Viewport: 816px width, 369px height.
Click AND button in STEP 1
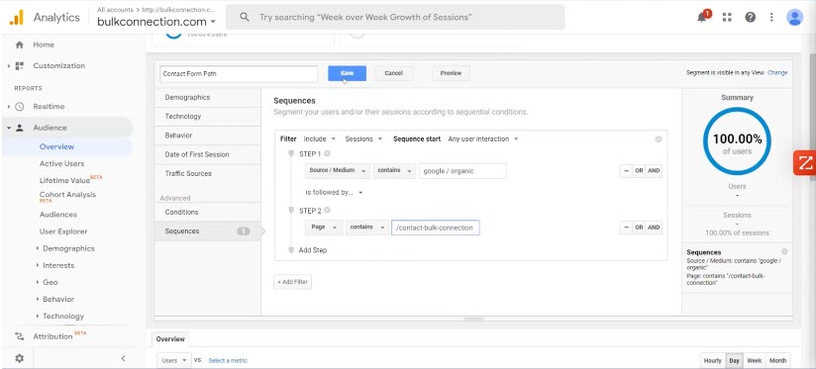(654, 170)
